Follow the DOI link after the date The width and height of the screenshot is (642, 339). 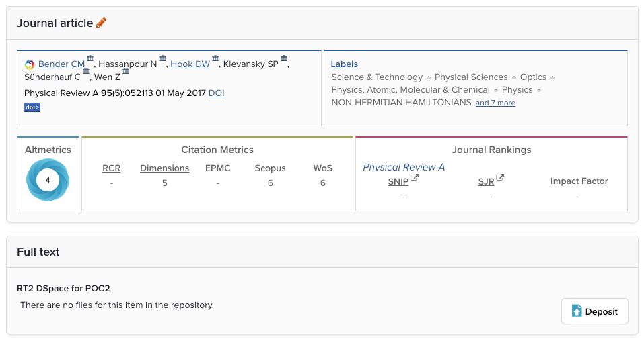(x=216, y=93)
